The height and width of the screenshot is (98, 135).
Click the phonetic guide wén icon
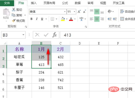tap(81, 19)
